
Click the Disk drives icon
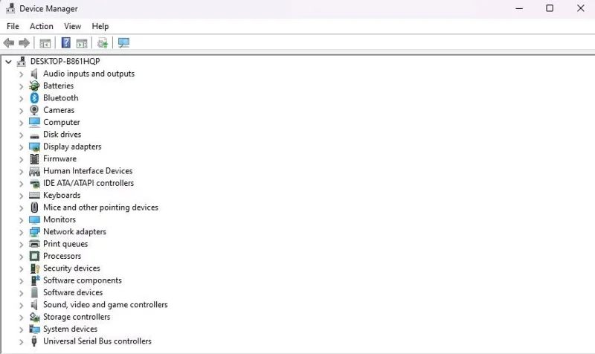pyautogui.click(x=34, y=135)
